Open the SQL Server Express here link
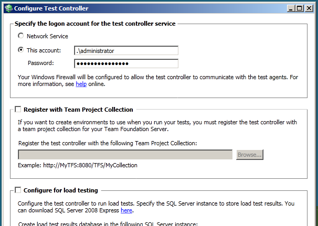The width and height of the screenshot is (318, 226). pos(126,210)
